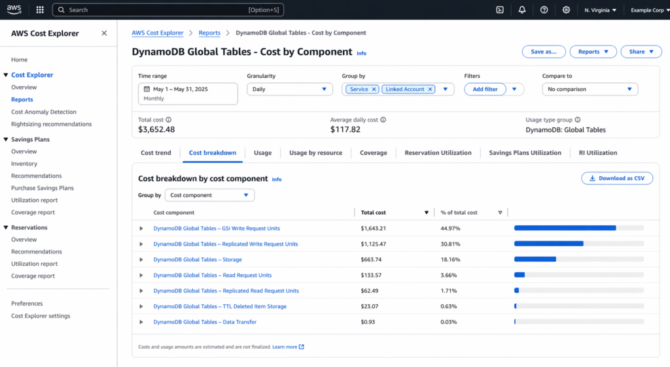Open the notifications bell
Screen dimensions: 670x367
click(x=521, y=10)
